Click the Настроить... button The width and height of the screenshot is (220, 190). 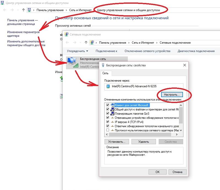[172, 95]
